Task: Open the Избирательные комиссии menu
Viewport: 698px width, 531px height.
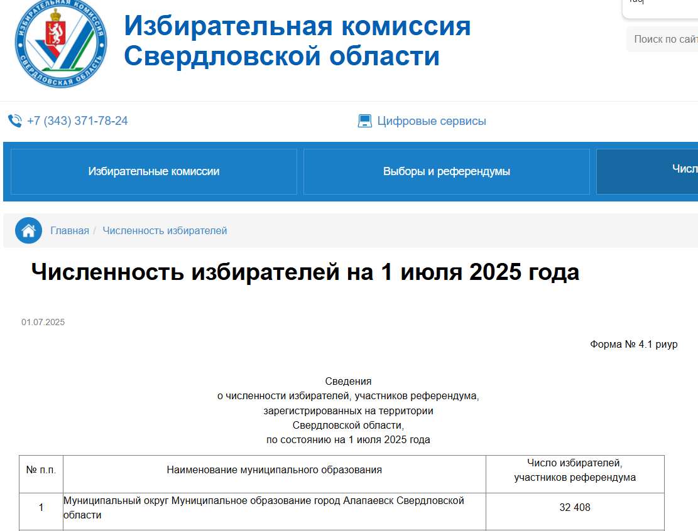Action: pos(153,171)
